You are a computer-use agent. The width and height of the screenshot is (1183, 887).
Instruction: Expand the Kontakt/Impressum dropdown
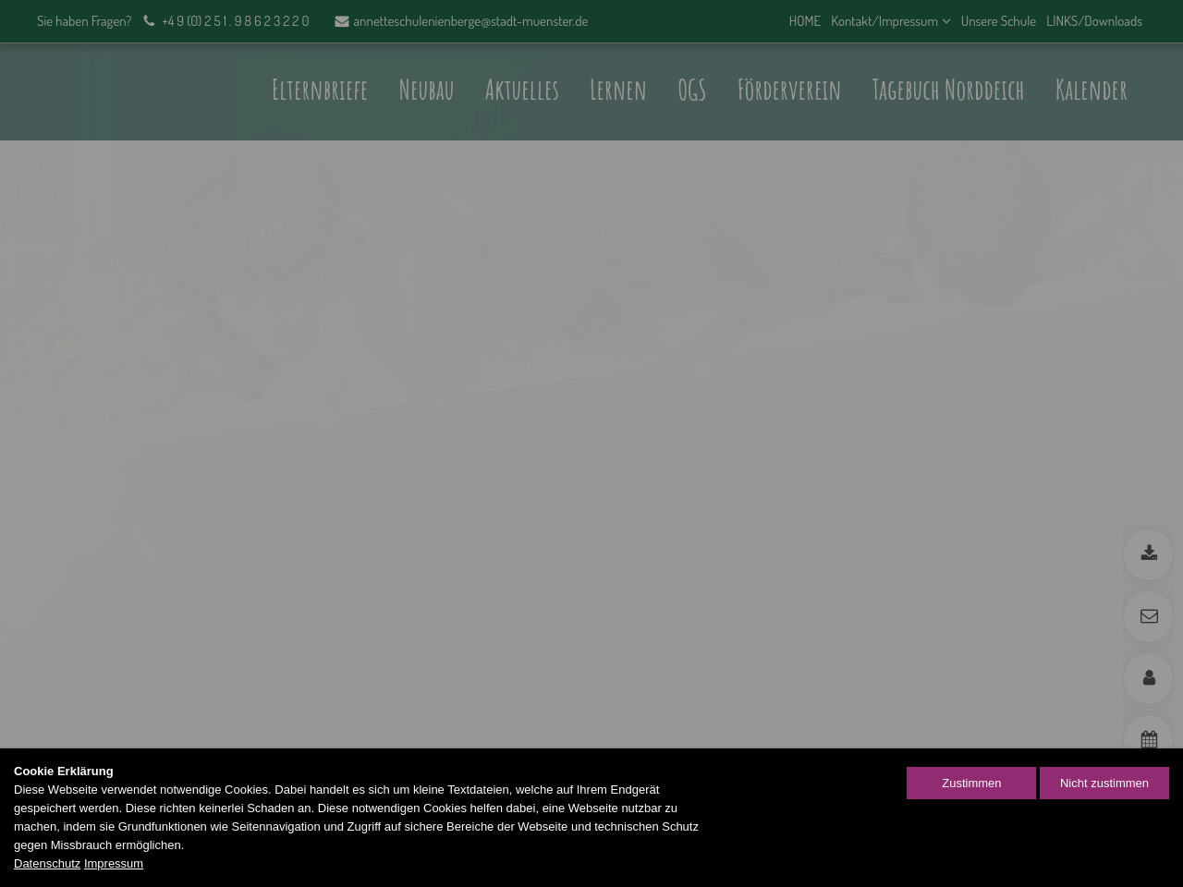coord(890,21)
